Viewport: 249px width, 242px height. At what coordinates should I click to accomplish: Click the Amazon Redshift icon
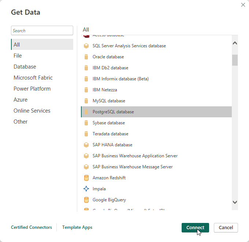(86, 178)
